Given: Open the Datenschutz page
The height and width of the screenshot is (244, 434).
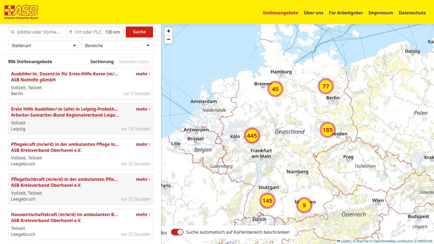Looking at the screenshot, I should point(412,13).
